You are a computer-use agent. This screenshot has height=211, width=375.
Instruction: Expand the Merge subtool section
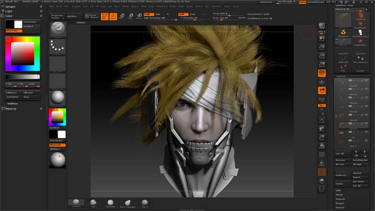pyautogui.click(x=339, y=195)
